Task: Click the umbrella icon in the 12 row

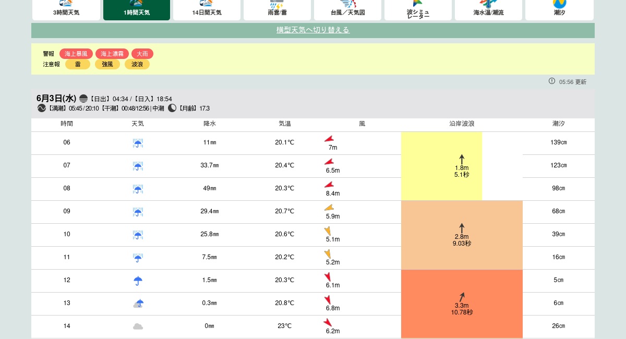Action: 138,281
